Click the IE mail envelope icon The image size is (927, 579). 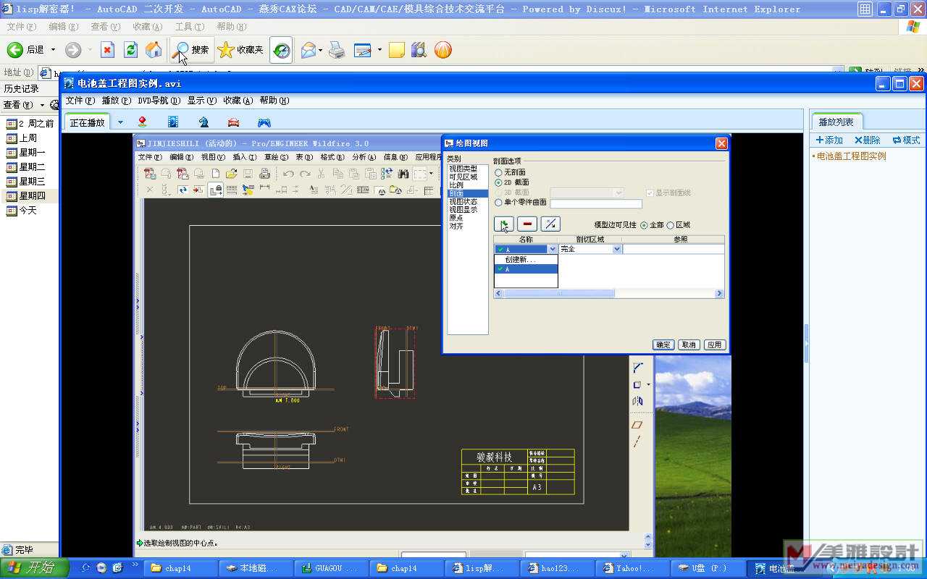pyautogui.click(x=308, y=50)
